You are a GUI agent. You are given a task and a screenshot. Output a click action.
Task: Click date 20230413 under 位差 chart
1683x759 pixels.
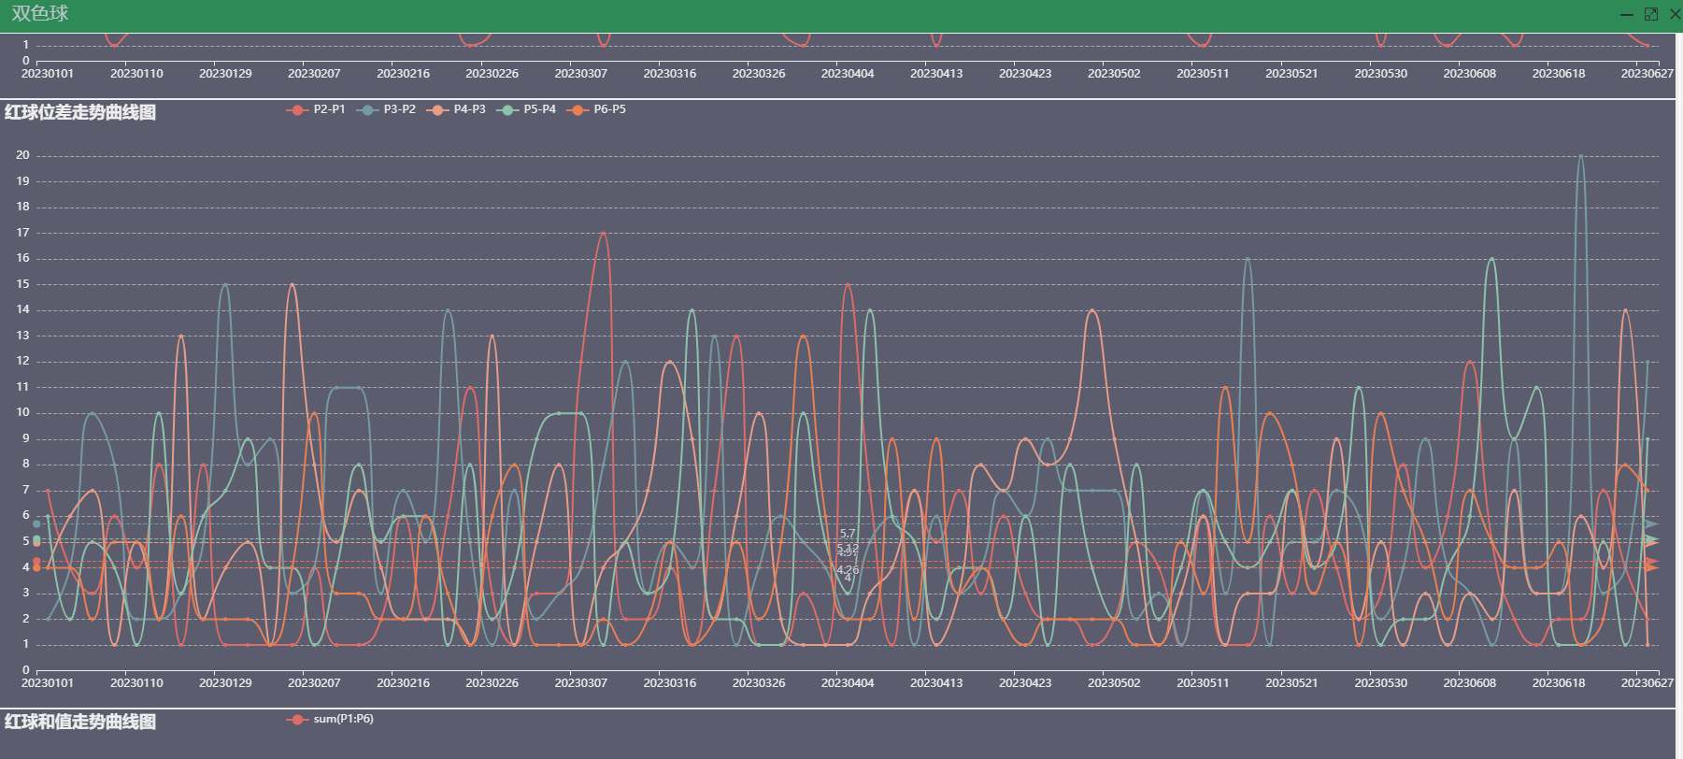point(936,683)
